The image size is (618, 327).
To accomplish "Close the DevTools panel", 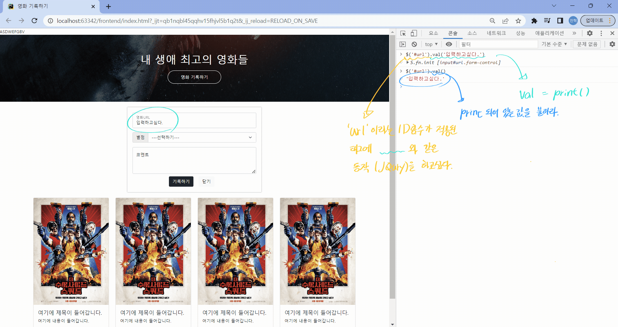I will pyautogui.click(x=612, y=33).
